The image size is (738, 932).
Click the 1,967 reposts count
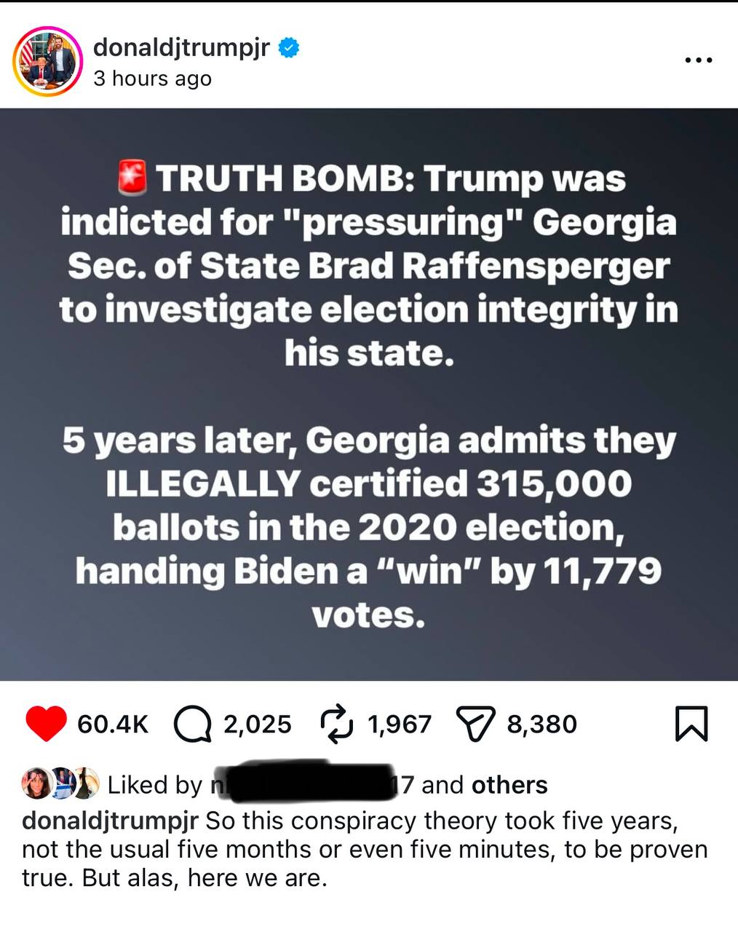point(400,724)
